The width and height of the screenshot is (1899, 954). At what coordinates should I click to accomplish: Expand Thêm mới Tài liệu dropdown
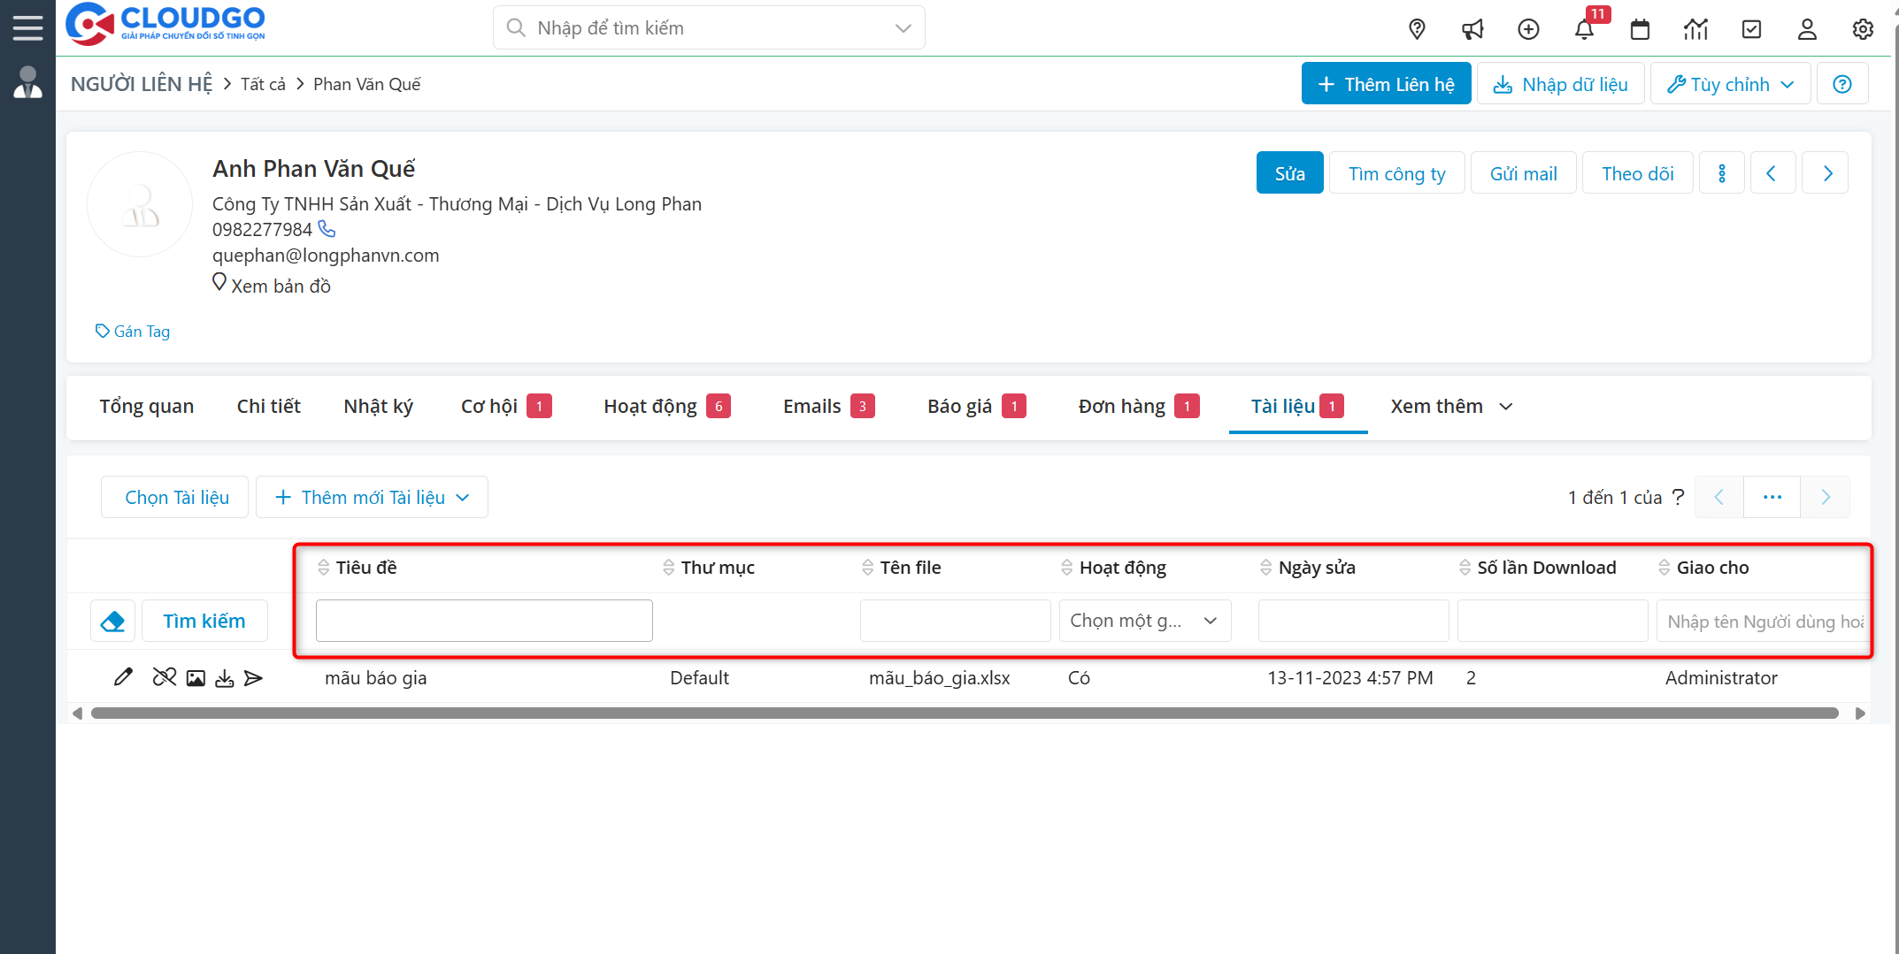click(x=372, y=498)
